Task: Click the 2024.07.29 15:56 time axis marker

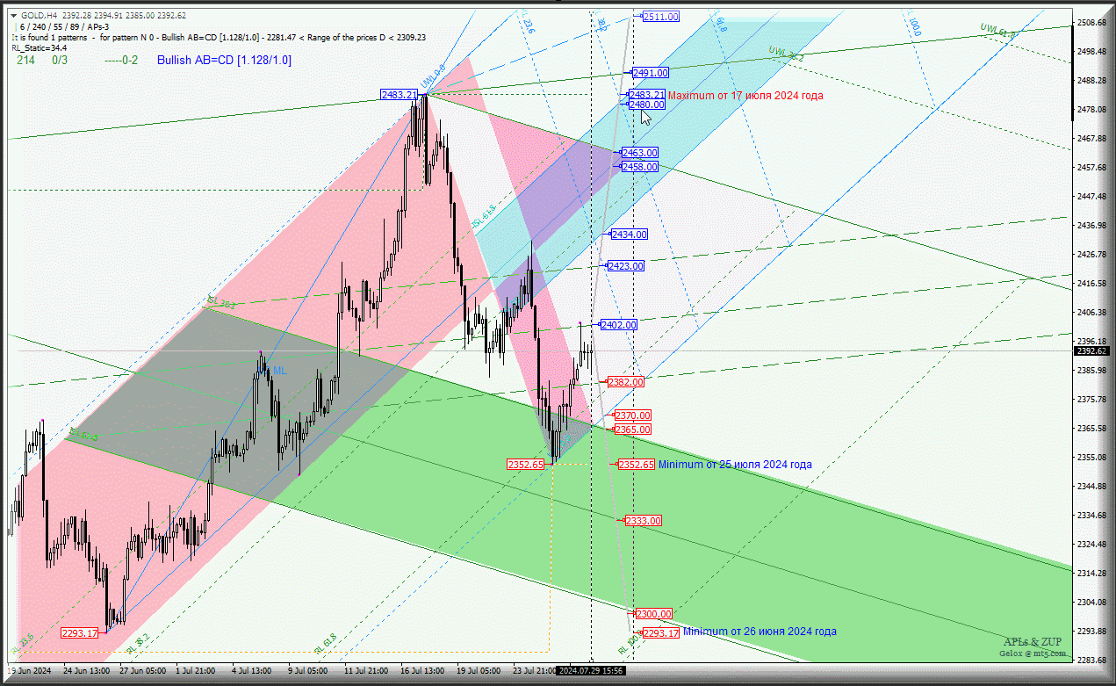Action: tap(591, 670)
